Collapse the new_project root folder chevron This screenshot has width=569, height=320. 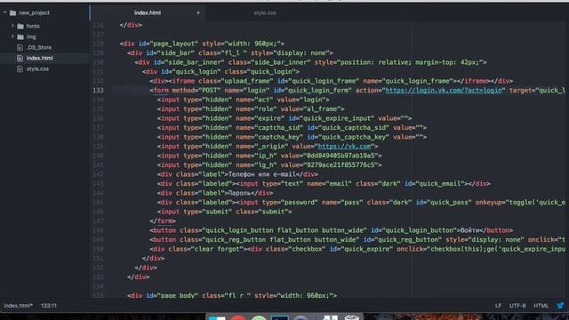(x=5, y=12)
